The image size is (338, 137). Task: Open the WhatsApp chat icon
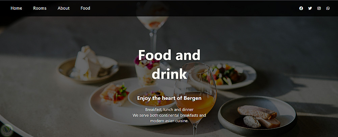point(328,8)
